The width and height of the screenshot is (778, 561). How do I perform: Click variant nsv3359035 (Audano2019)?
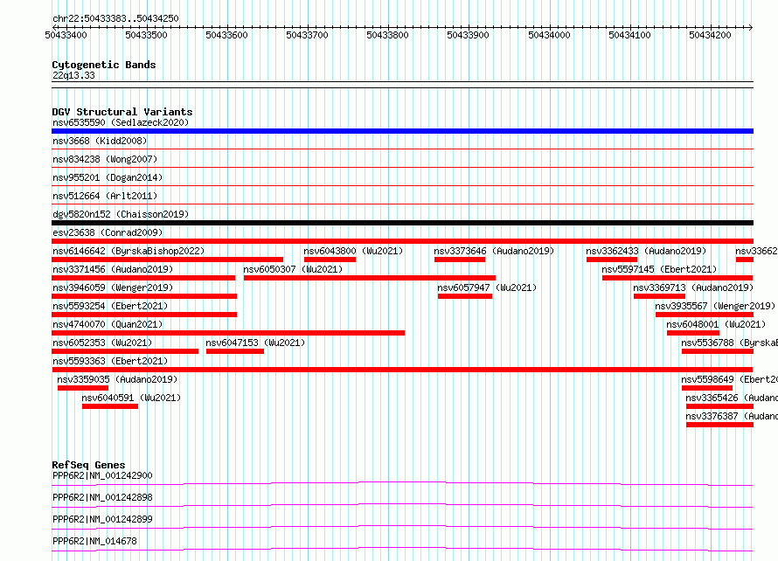[x=117, y=379]
